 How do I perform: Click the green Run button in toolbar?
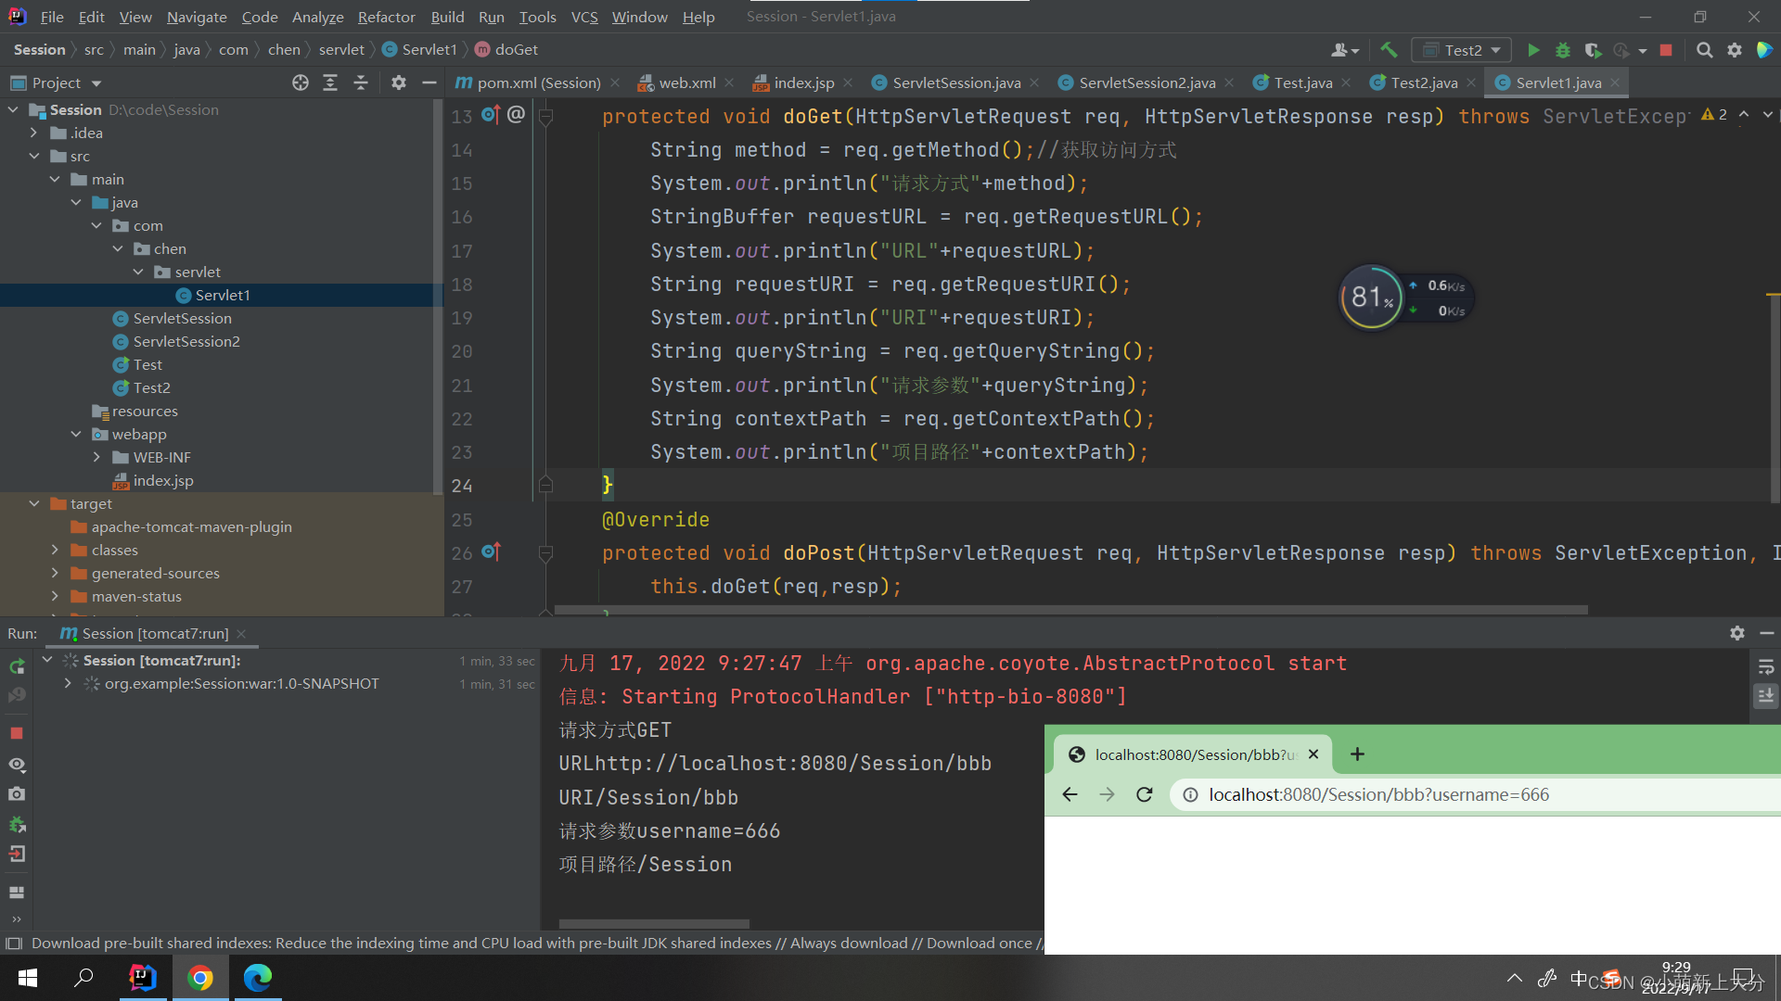click(1533, 50)
